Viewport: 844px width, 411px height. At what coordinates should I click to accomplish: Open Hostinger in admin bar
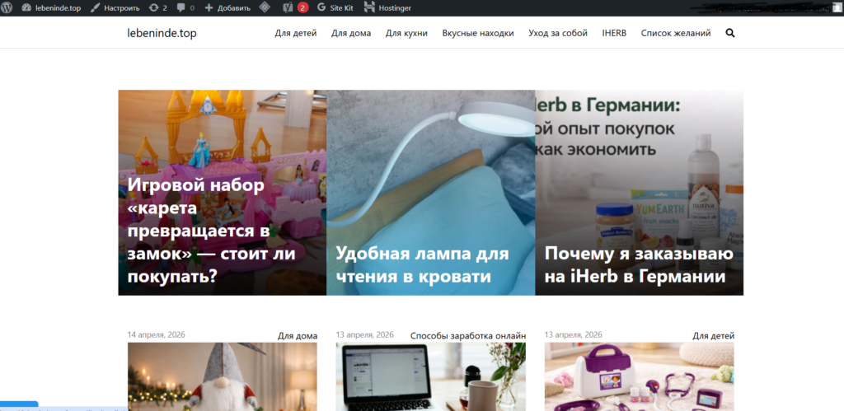[x=388, y=8]
